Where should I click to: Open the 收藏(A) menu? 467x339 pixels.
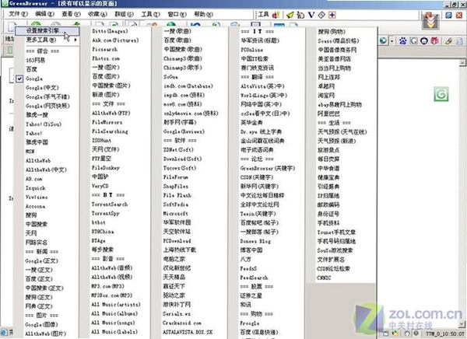(x=97, y=14)
